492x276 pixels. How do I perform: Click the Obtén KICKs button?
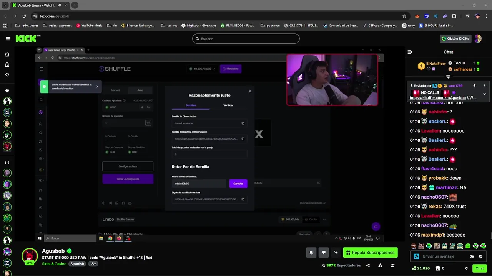tap(456, 38)
